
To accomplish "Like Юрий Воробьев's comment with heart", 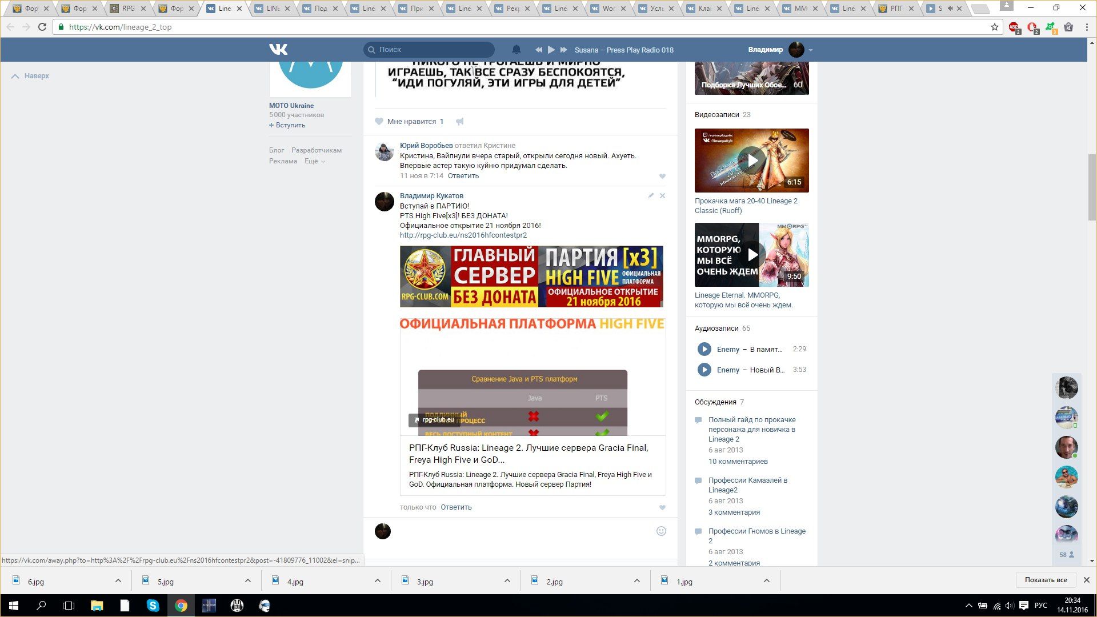I will [x=662, y=177].
